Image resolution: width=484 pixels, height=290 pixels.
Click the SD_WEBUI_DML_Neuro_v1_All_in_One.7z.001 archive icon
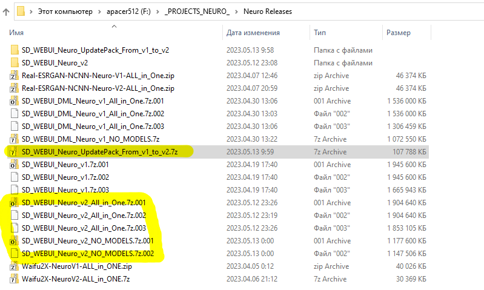click(14, 101)
